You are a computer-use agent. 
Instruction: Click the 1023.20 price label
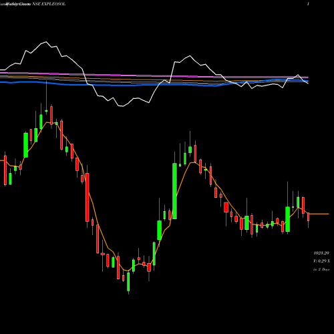[x=321, y=253]
